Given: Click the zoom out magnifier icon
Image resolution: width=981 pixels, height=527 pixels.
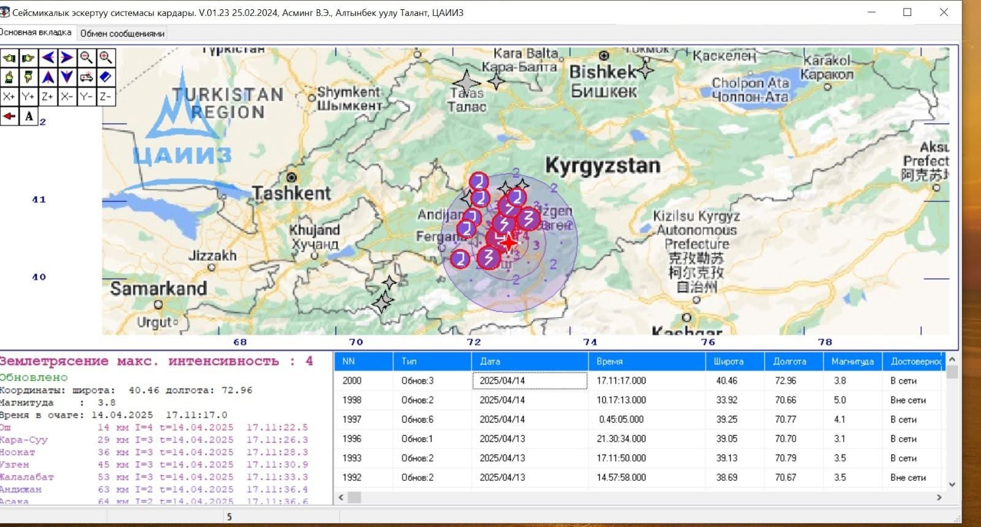Looking at the screenshot, I should tap(86, 58).
